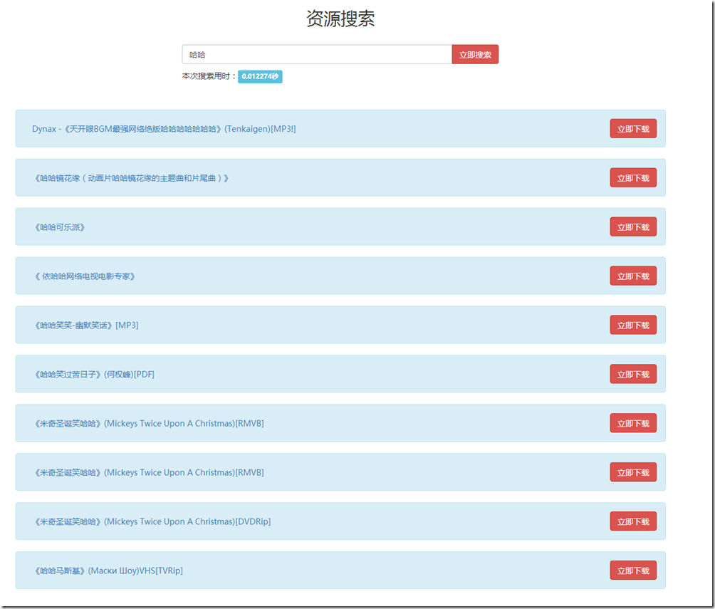Click 立即下载 next to 《哈哈可乐派》
The width and height of the screenshot is (715, 609).
[633, 227]
